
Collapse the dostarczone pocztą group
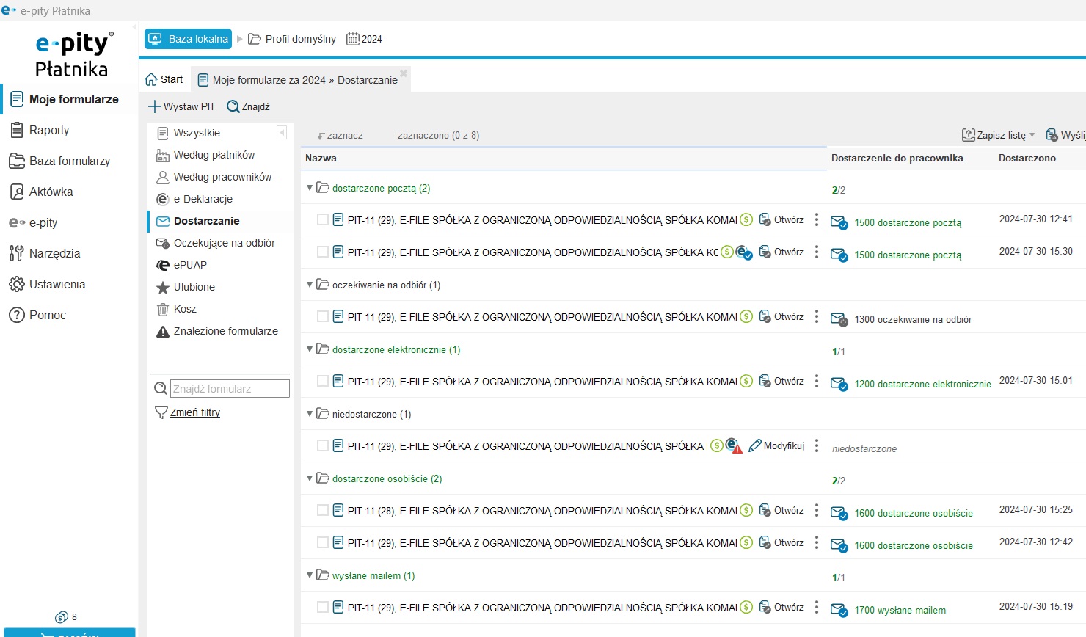[310, 188]
